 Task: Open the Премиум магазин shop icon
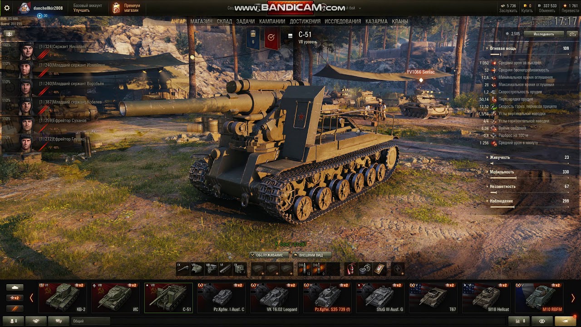[x=117, y=8]
